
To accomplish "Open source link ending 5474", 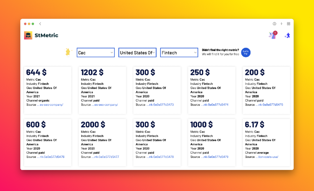I will point(215,105).
